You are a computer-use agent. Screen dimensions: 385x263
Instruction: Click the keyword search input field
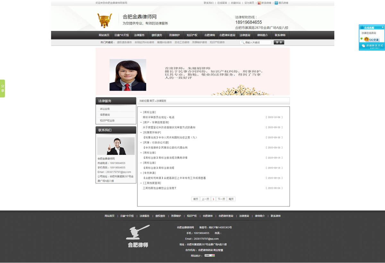(x=257, y=42)
